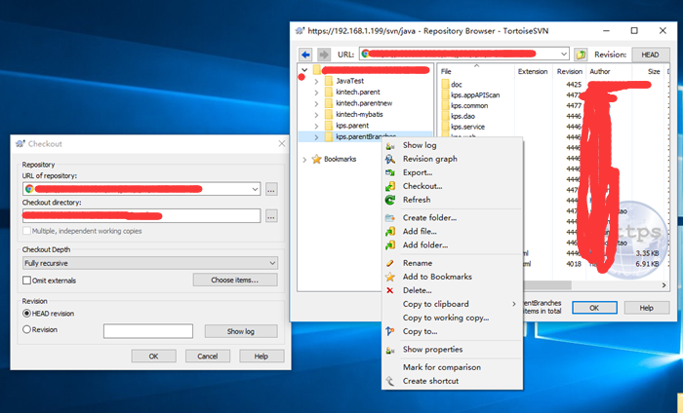The width and height of the screenshot is (683, 413).
Task: Click OK in the Checkout dialog
Action: coord(154,357)
